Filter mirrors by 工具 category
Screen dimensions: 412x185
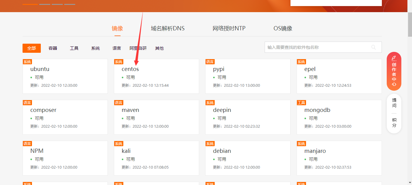point(74,48)
